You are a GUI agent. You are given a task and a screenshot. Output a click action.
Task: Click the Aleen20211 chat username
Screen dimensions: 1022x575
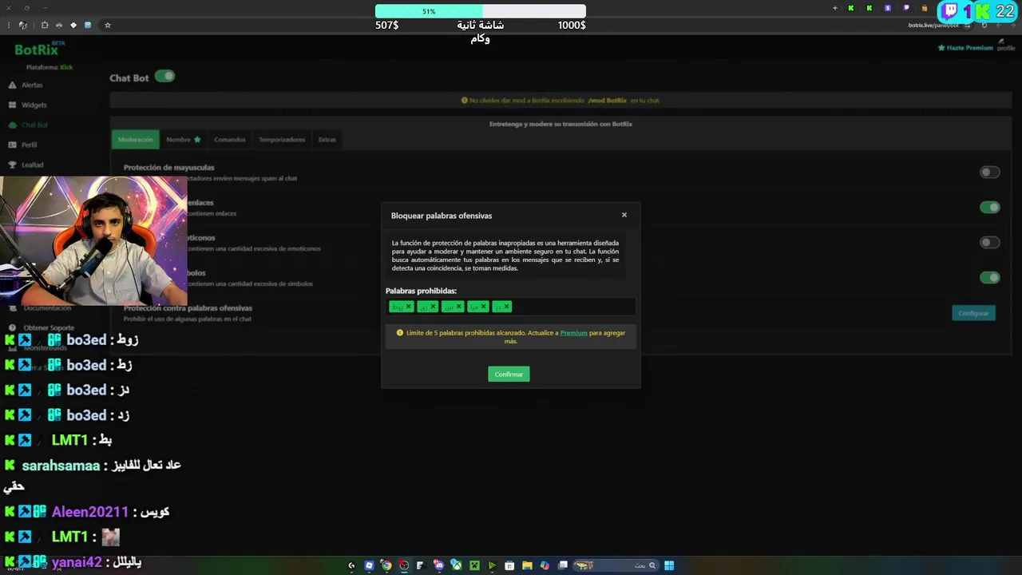point(90,512)
